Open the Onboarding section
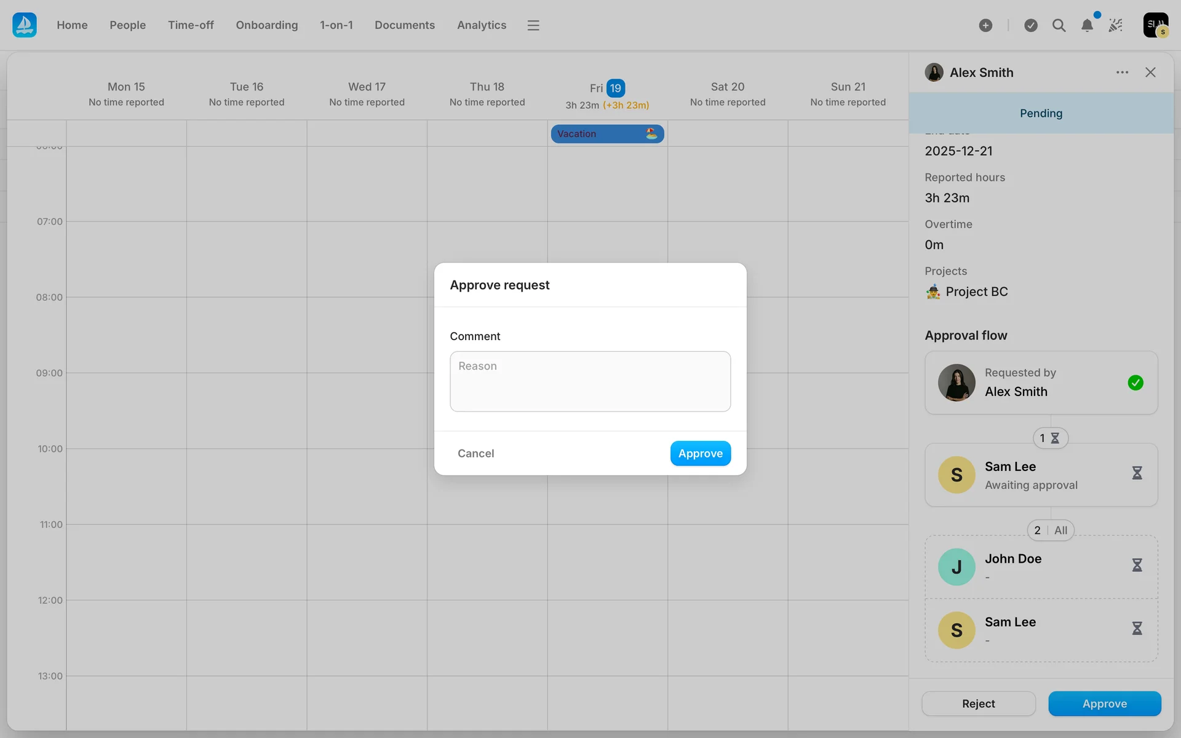Screen dimensions: 1181x738 point(266,25)
